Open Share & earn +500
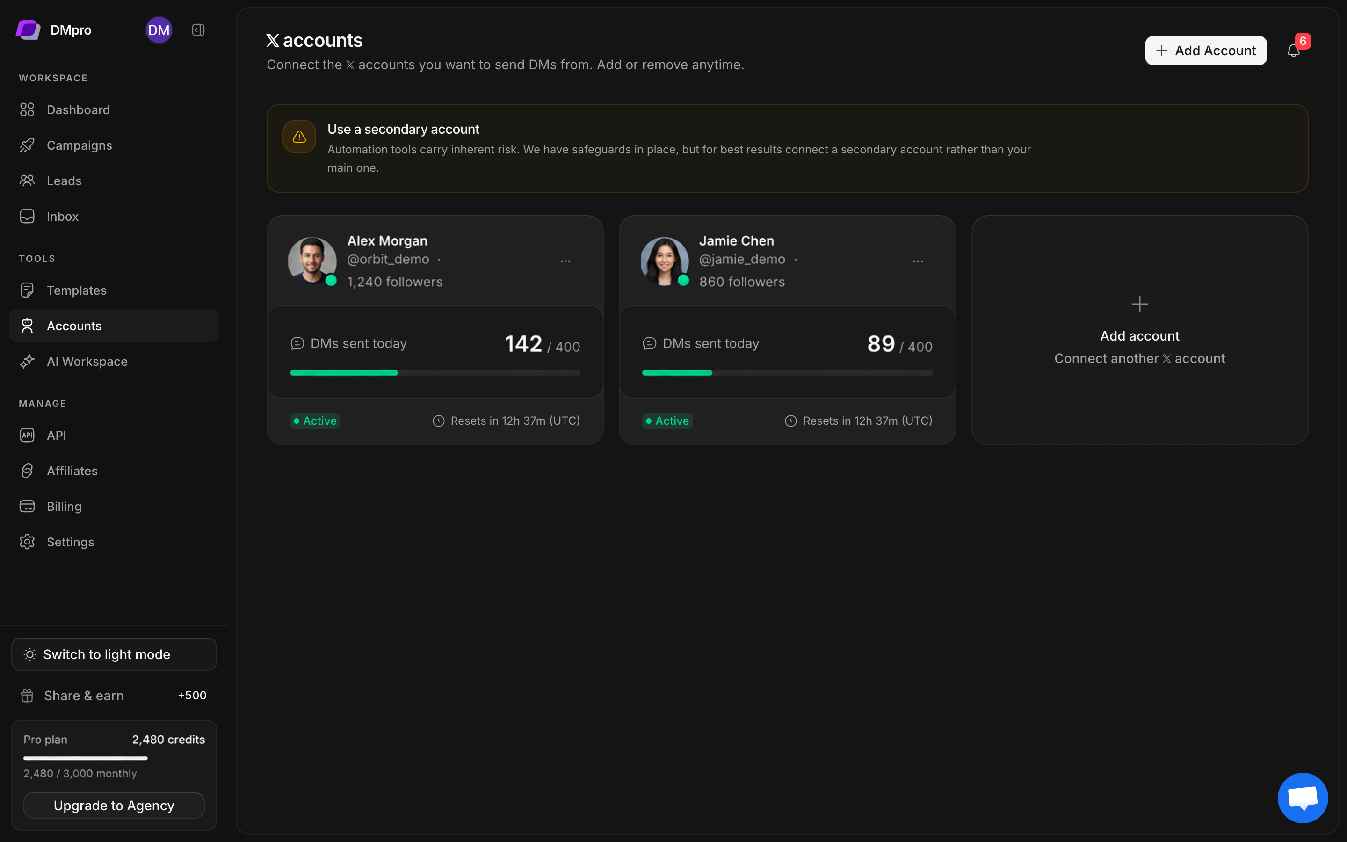This screenshot has width=1347, height=842. [114, 696]
